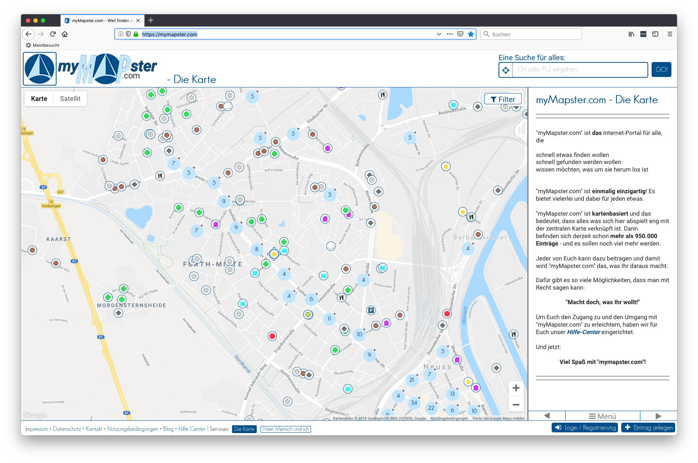The height and width of the screenshot is (463, 698).
Task: Click the Ort oder PLZ input field
Action: [x=580, y=70]
